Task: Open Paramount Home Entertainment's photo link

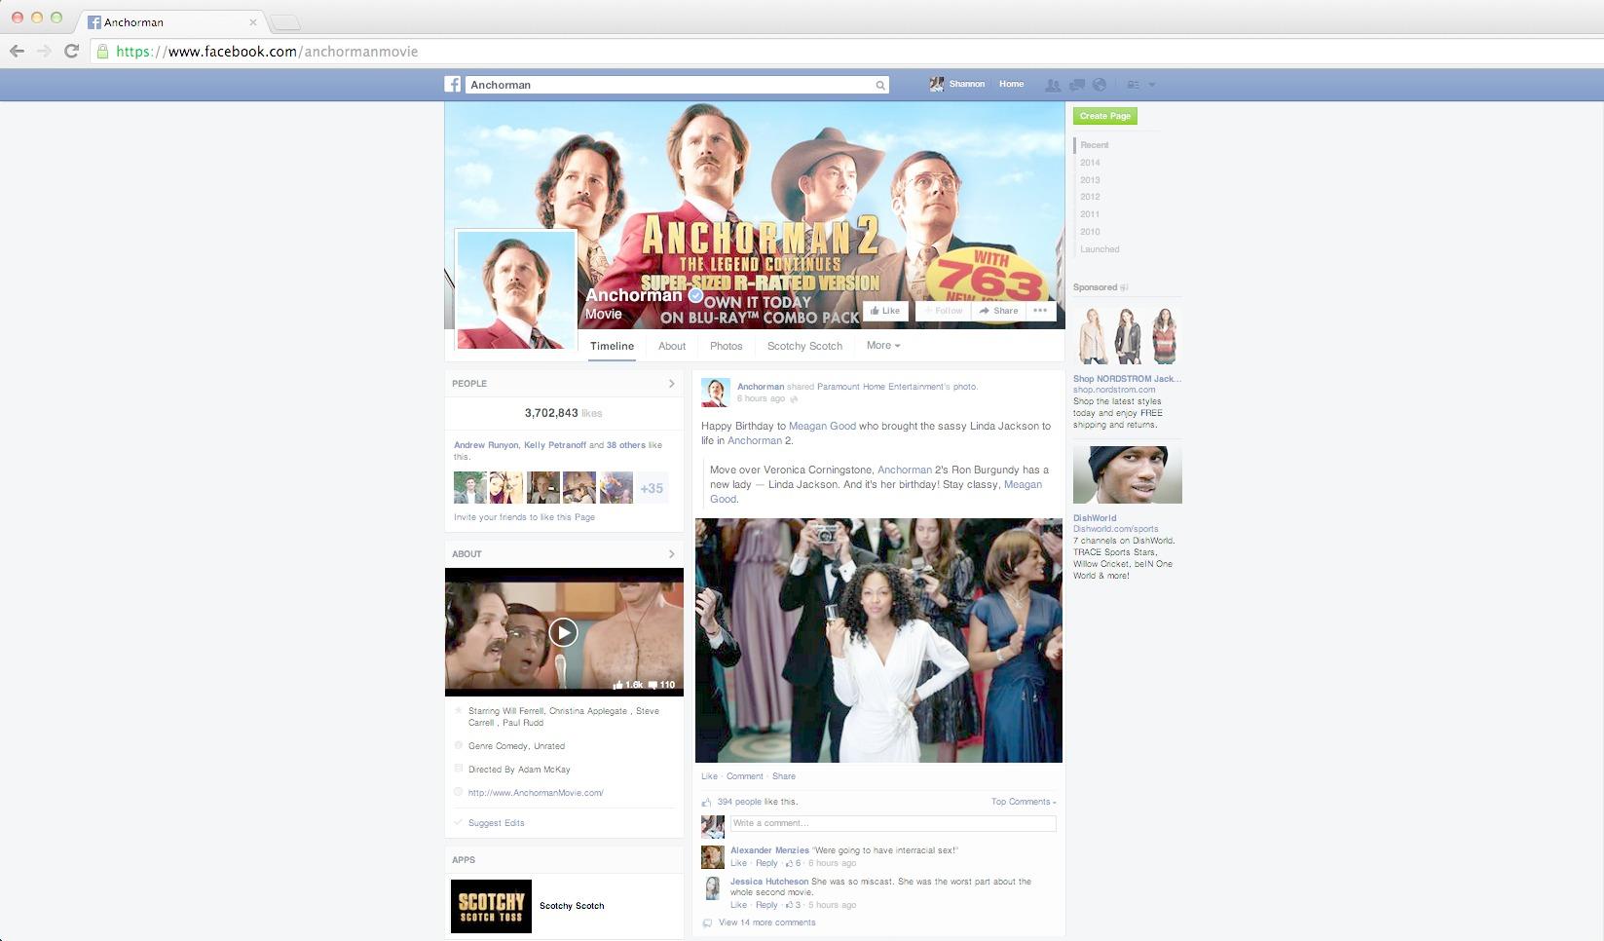Action: (897, 387)
